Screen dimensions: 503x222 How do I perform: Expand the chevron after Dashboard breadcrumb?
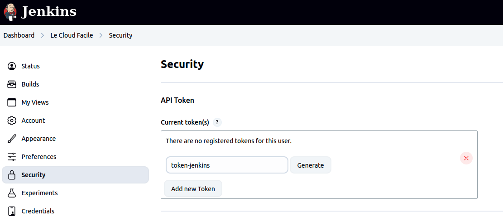click(42, 35)
